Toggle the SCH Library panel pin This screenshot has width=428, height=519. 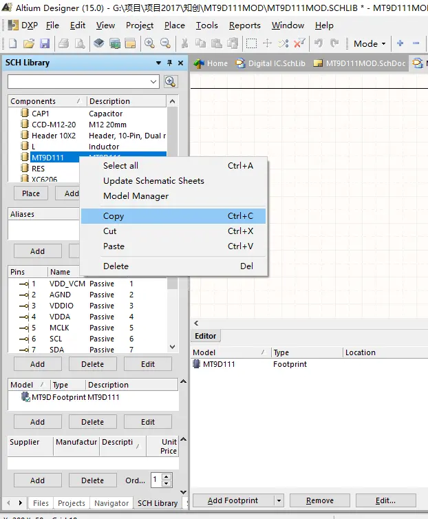(x=169, y=63)
